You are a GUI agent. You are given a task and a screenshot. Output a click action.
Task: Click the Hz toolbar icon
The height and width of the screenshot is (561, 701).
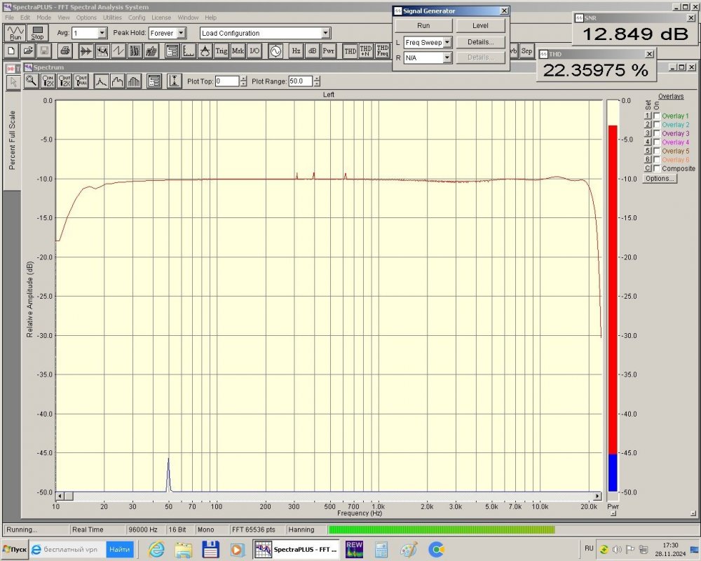[296, 50]
